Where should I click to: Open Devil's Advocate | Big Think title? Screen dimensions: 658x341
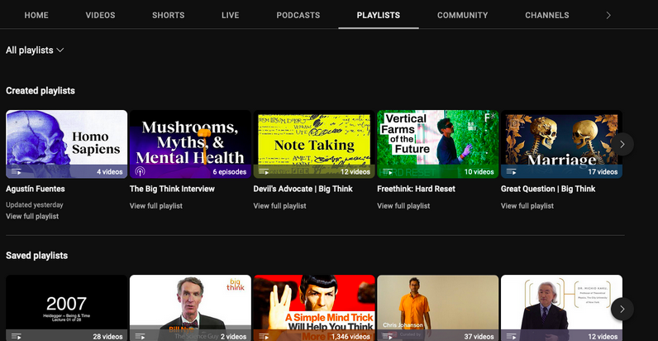pos(303,189)
